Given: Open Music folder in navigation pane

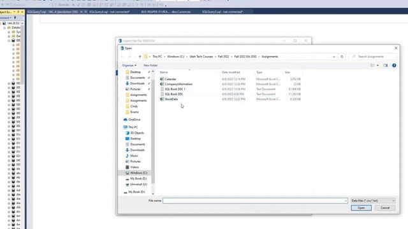Looking at the screenshot, I should click(134, 156).
